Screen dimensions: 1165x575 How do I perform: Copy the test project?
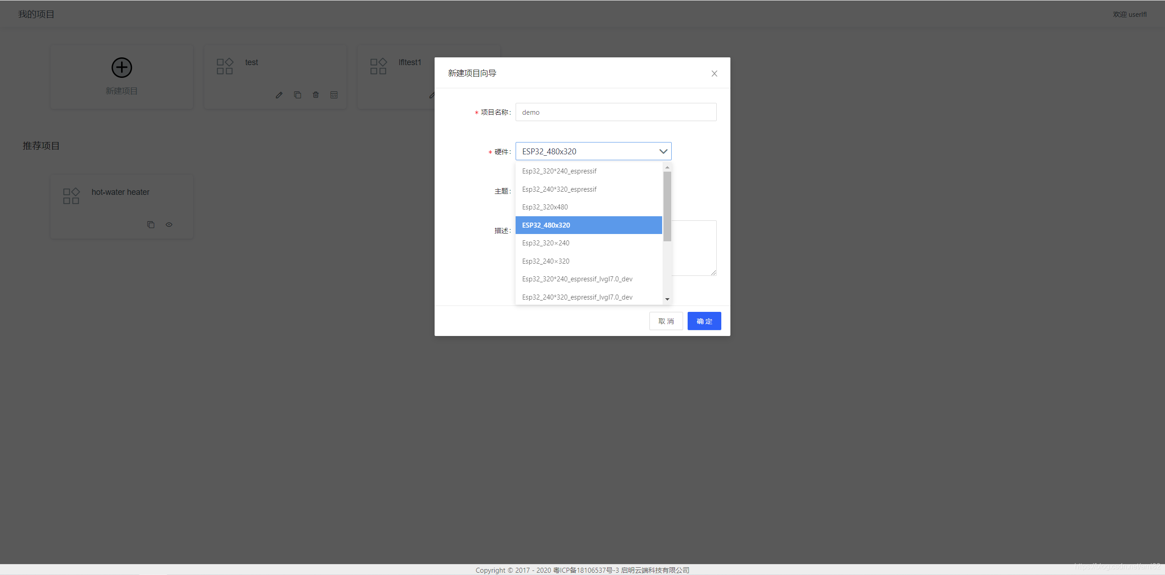[297, 95]
